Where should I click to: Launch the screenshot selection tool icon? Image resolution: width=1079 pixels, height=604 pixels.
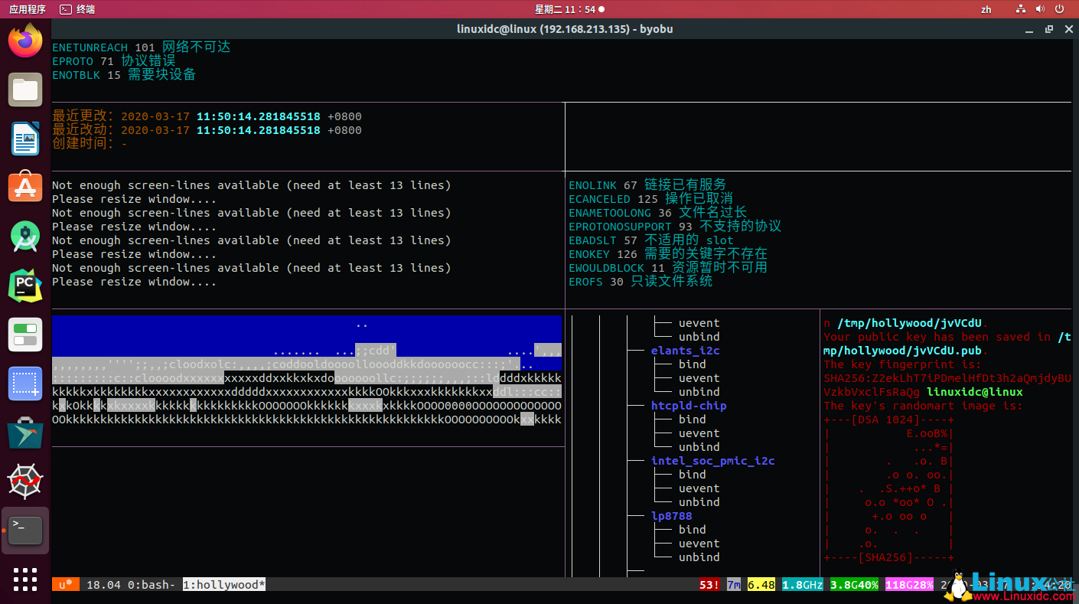25,384
